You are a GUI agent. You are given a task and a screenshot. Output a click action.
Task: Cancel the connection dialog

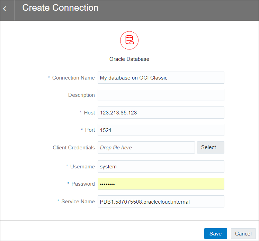click(x=243, y=234)
